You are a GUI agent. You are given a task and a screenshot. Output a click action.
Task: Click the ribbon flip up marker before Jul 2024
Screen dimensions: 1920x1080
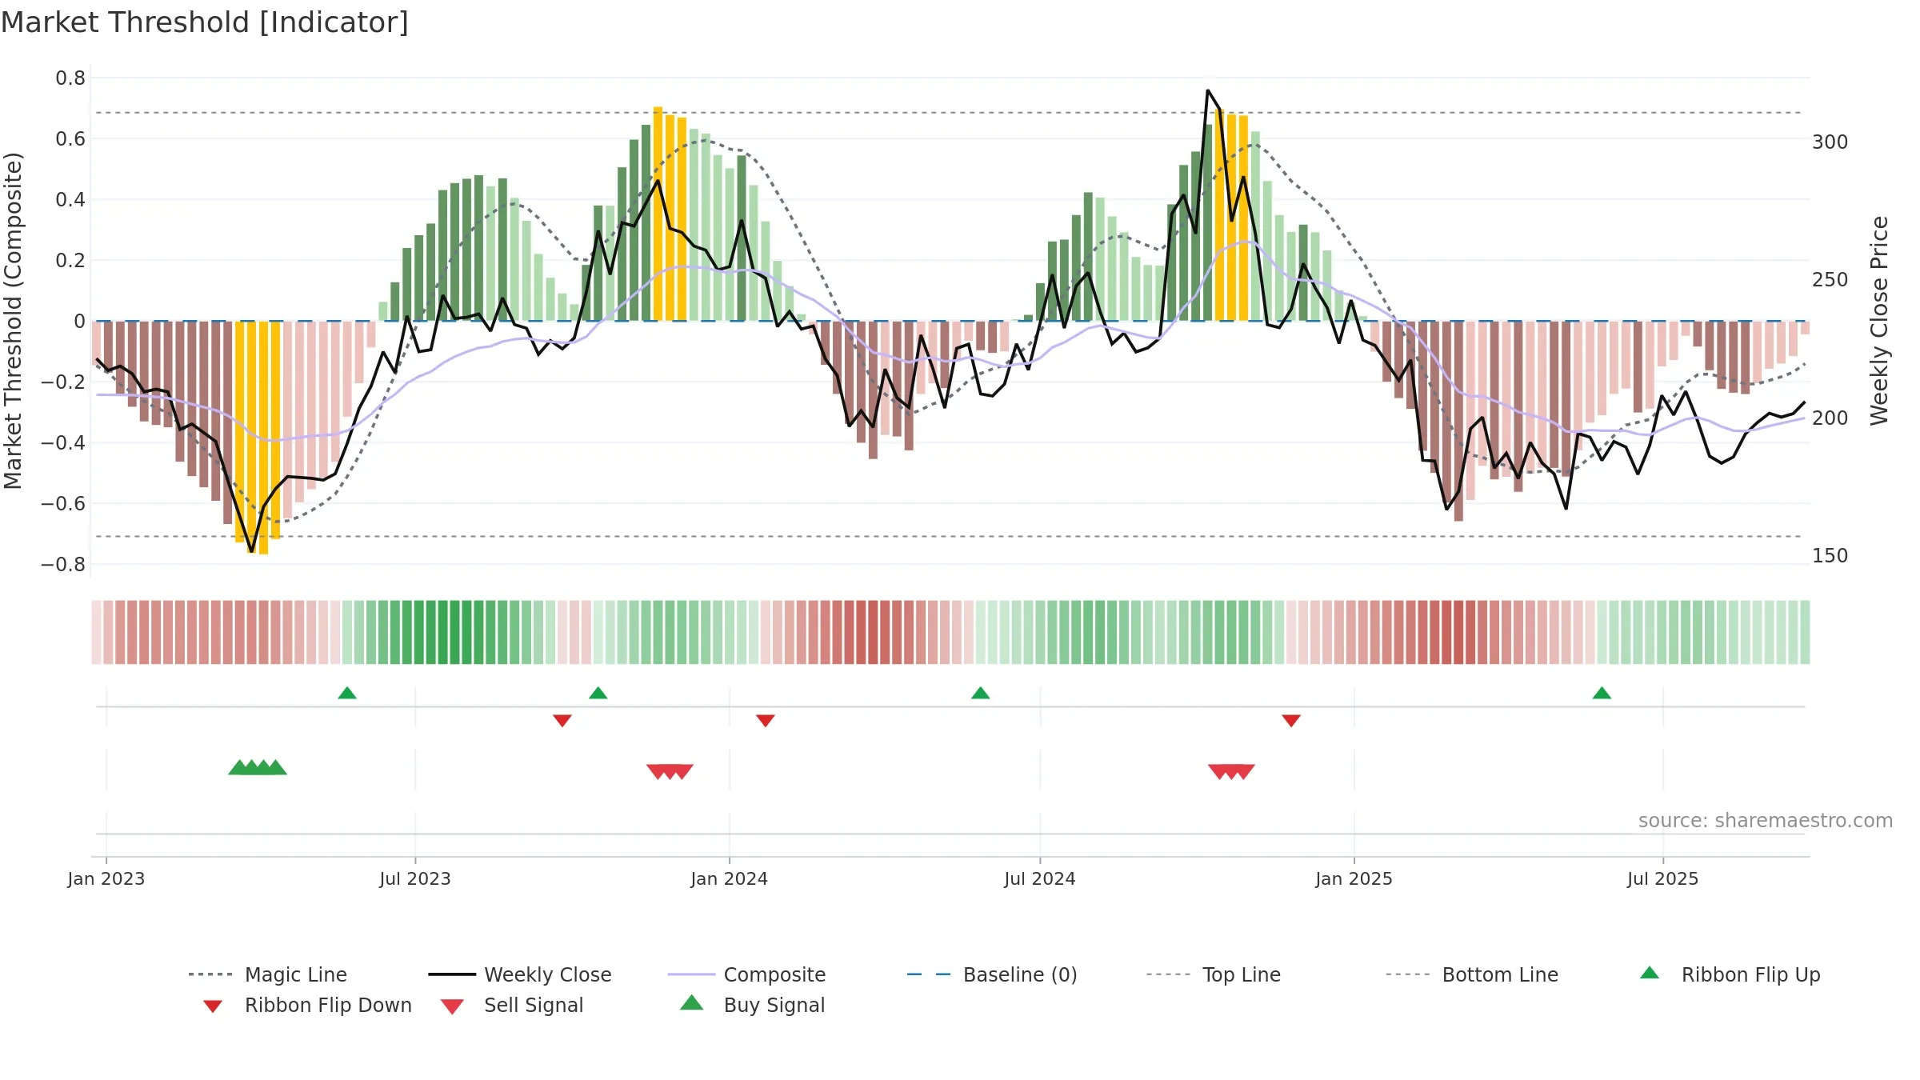tap(981, 693)
